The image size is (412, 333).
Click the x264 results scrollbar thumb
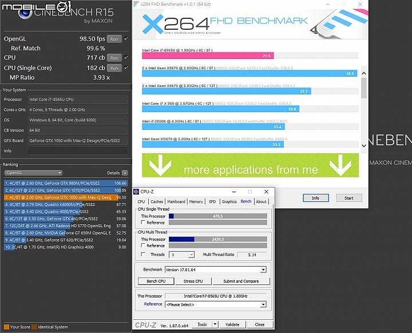click(x=364, y=88)
